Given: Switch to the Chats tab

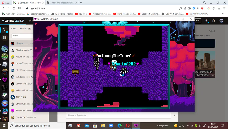Looking at the screenshot, I should point(14,29).
